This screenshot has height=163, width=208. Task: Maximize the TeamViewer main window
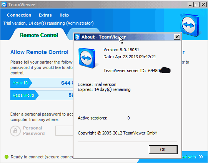(x=197, y=5)
